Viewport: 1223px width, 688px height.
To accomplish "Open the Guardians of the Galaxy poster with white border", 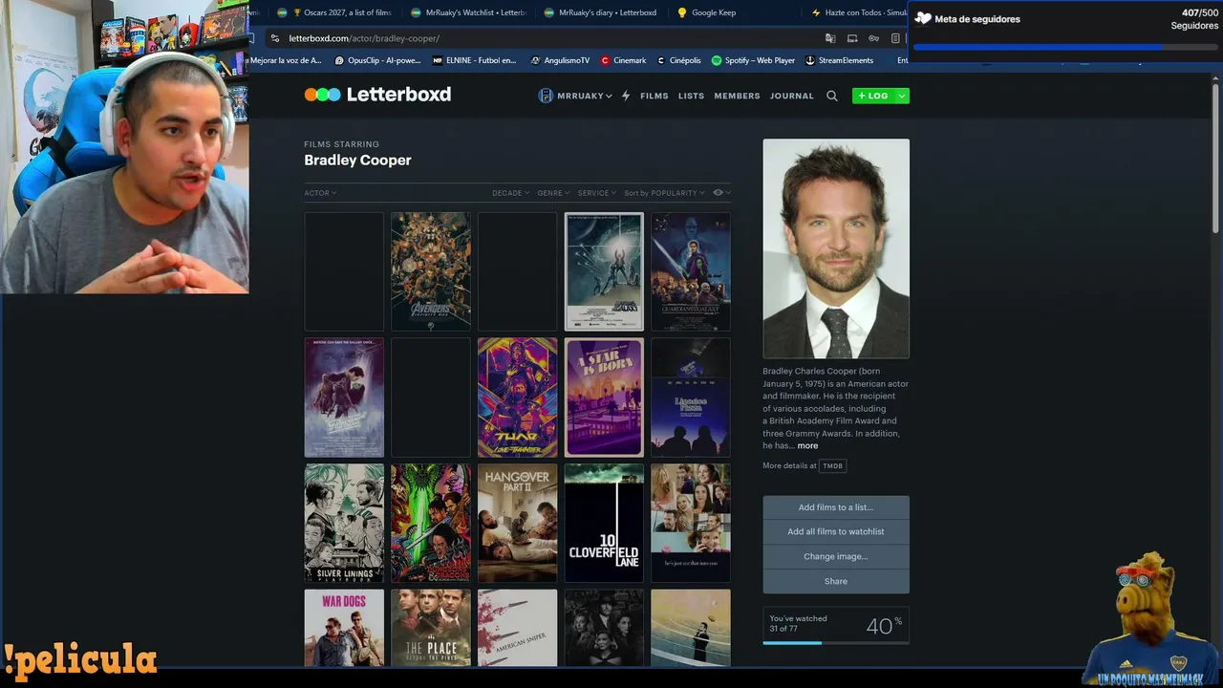I will point(604,271).
